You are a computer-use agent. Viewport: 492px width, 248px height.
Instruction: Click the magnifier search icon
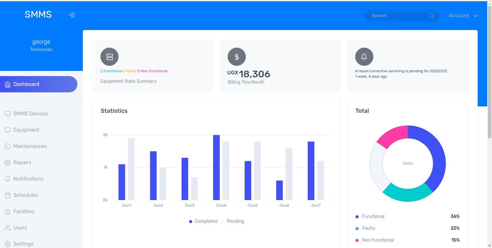point(431,16)
